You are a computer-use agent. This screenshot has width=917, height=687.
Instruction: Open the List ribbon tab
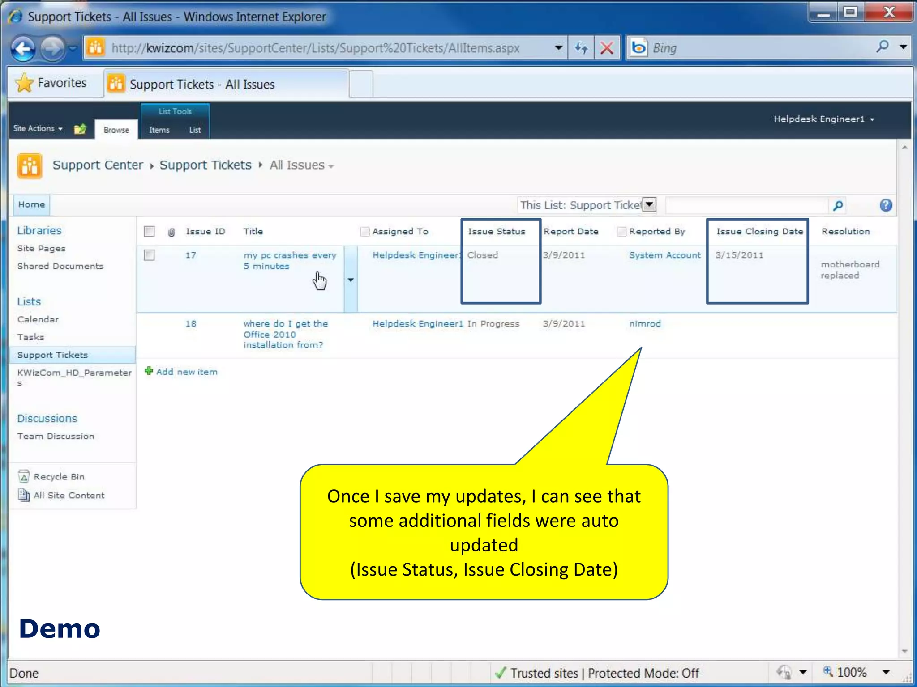tap(195, 130)
